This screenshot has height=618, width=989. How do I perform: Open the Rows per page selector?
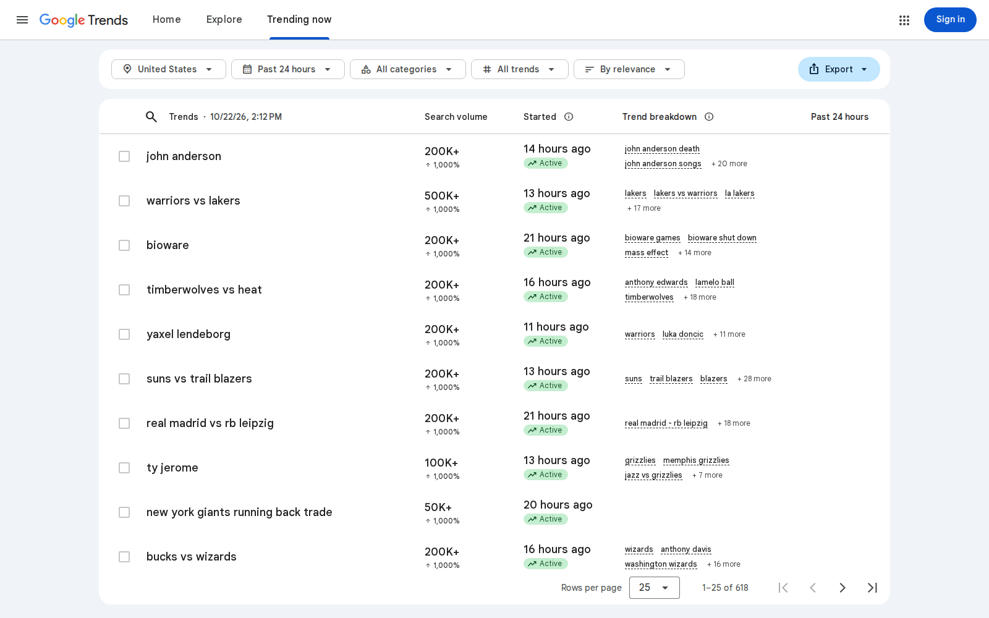655,588
